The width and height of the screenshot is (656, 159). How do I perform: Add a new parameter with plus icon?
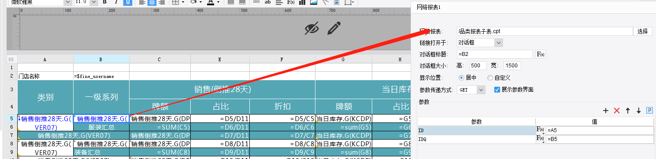606,111
